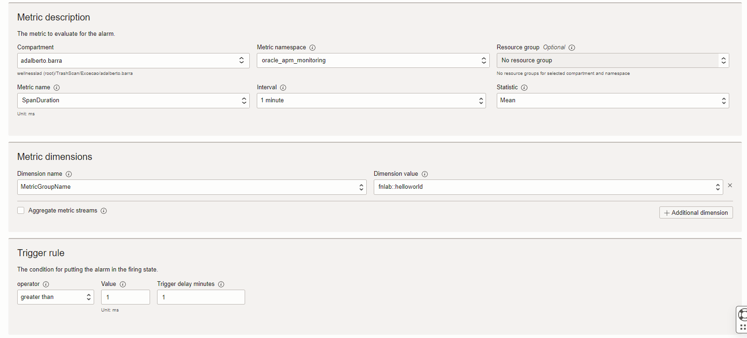Click info icon beside Resource group Optional
Viewport: 747px width, 338px height.
[572, 47]
